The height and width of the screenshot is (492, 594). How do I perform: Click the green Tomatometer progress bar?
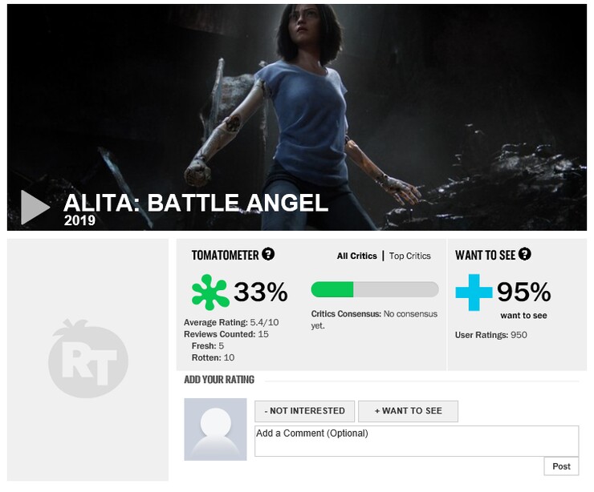click(x=374, y=289)
